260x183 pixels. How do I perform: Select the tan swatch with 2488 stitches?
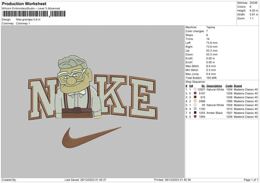195,101
